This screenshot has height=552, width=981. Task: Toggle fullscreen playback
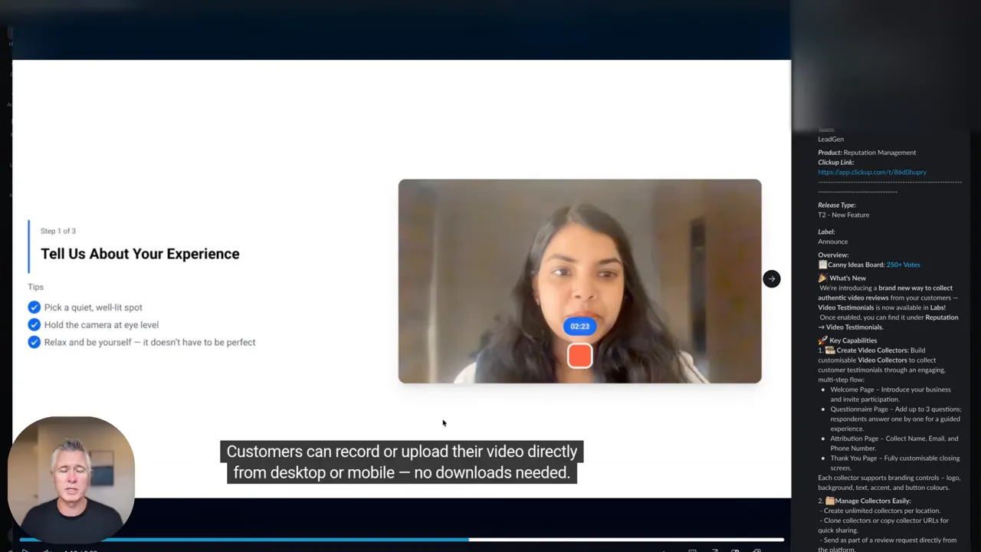(758, 550)
